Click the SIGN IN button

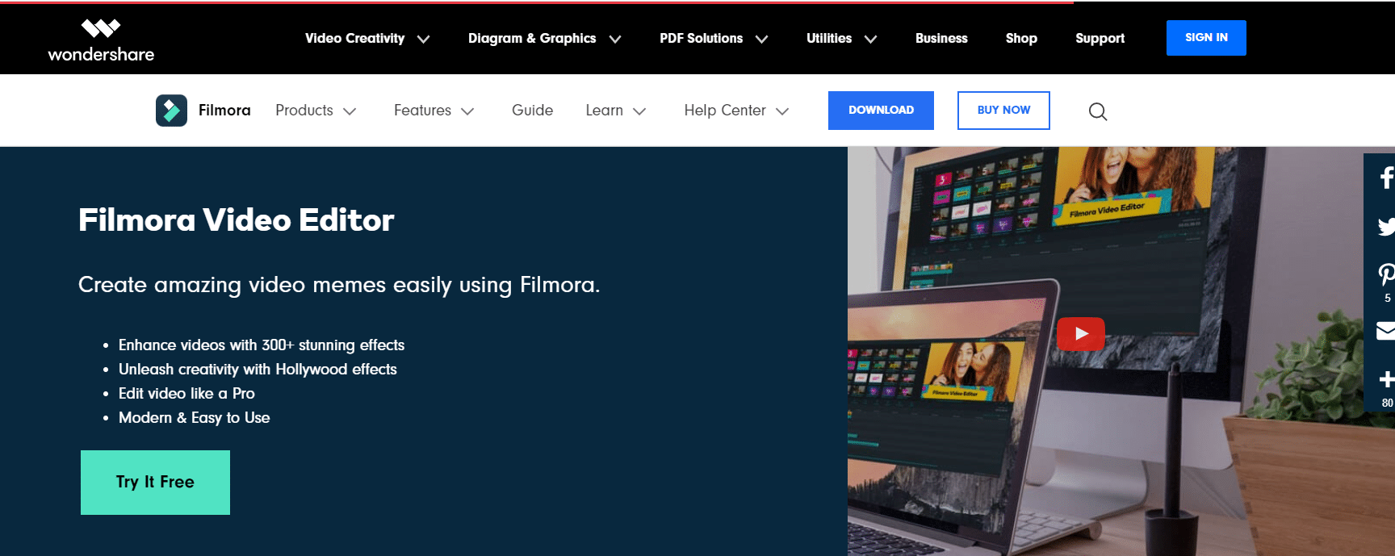tap(1206, 38)
